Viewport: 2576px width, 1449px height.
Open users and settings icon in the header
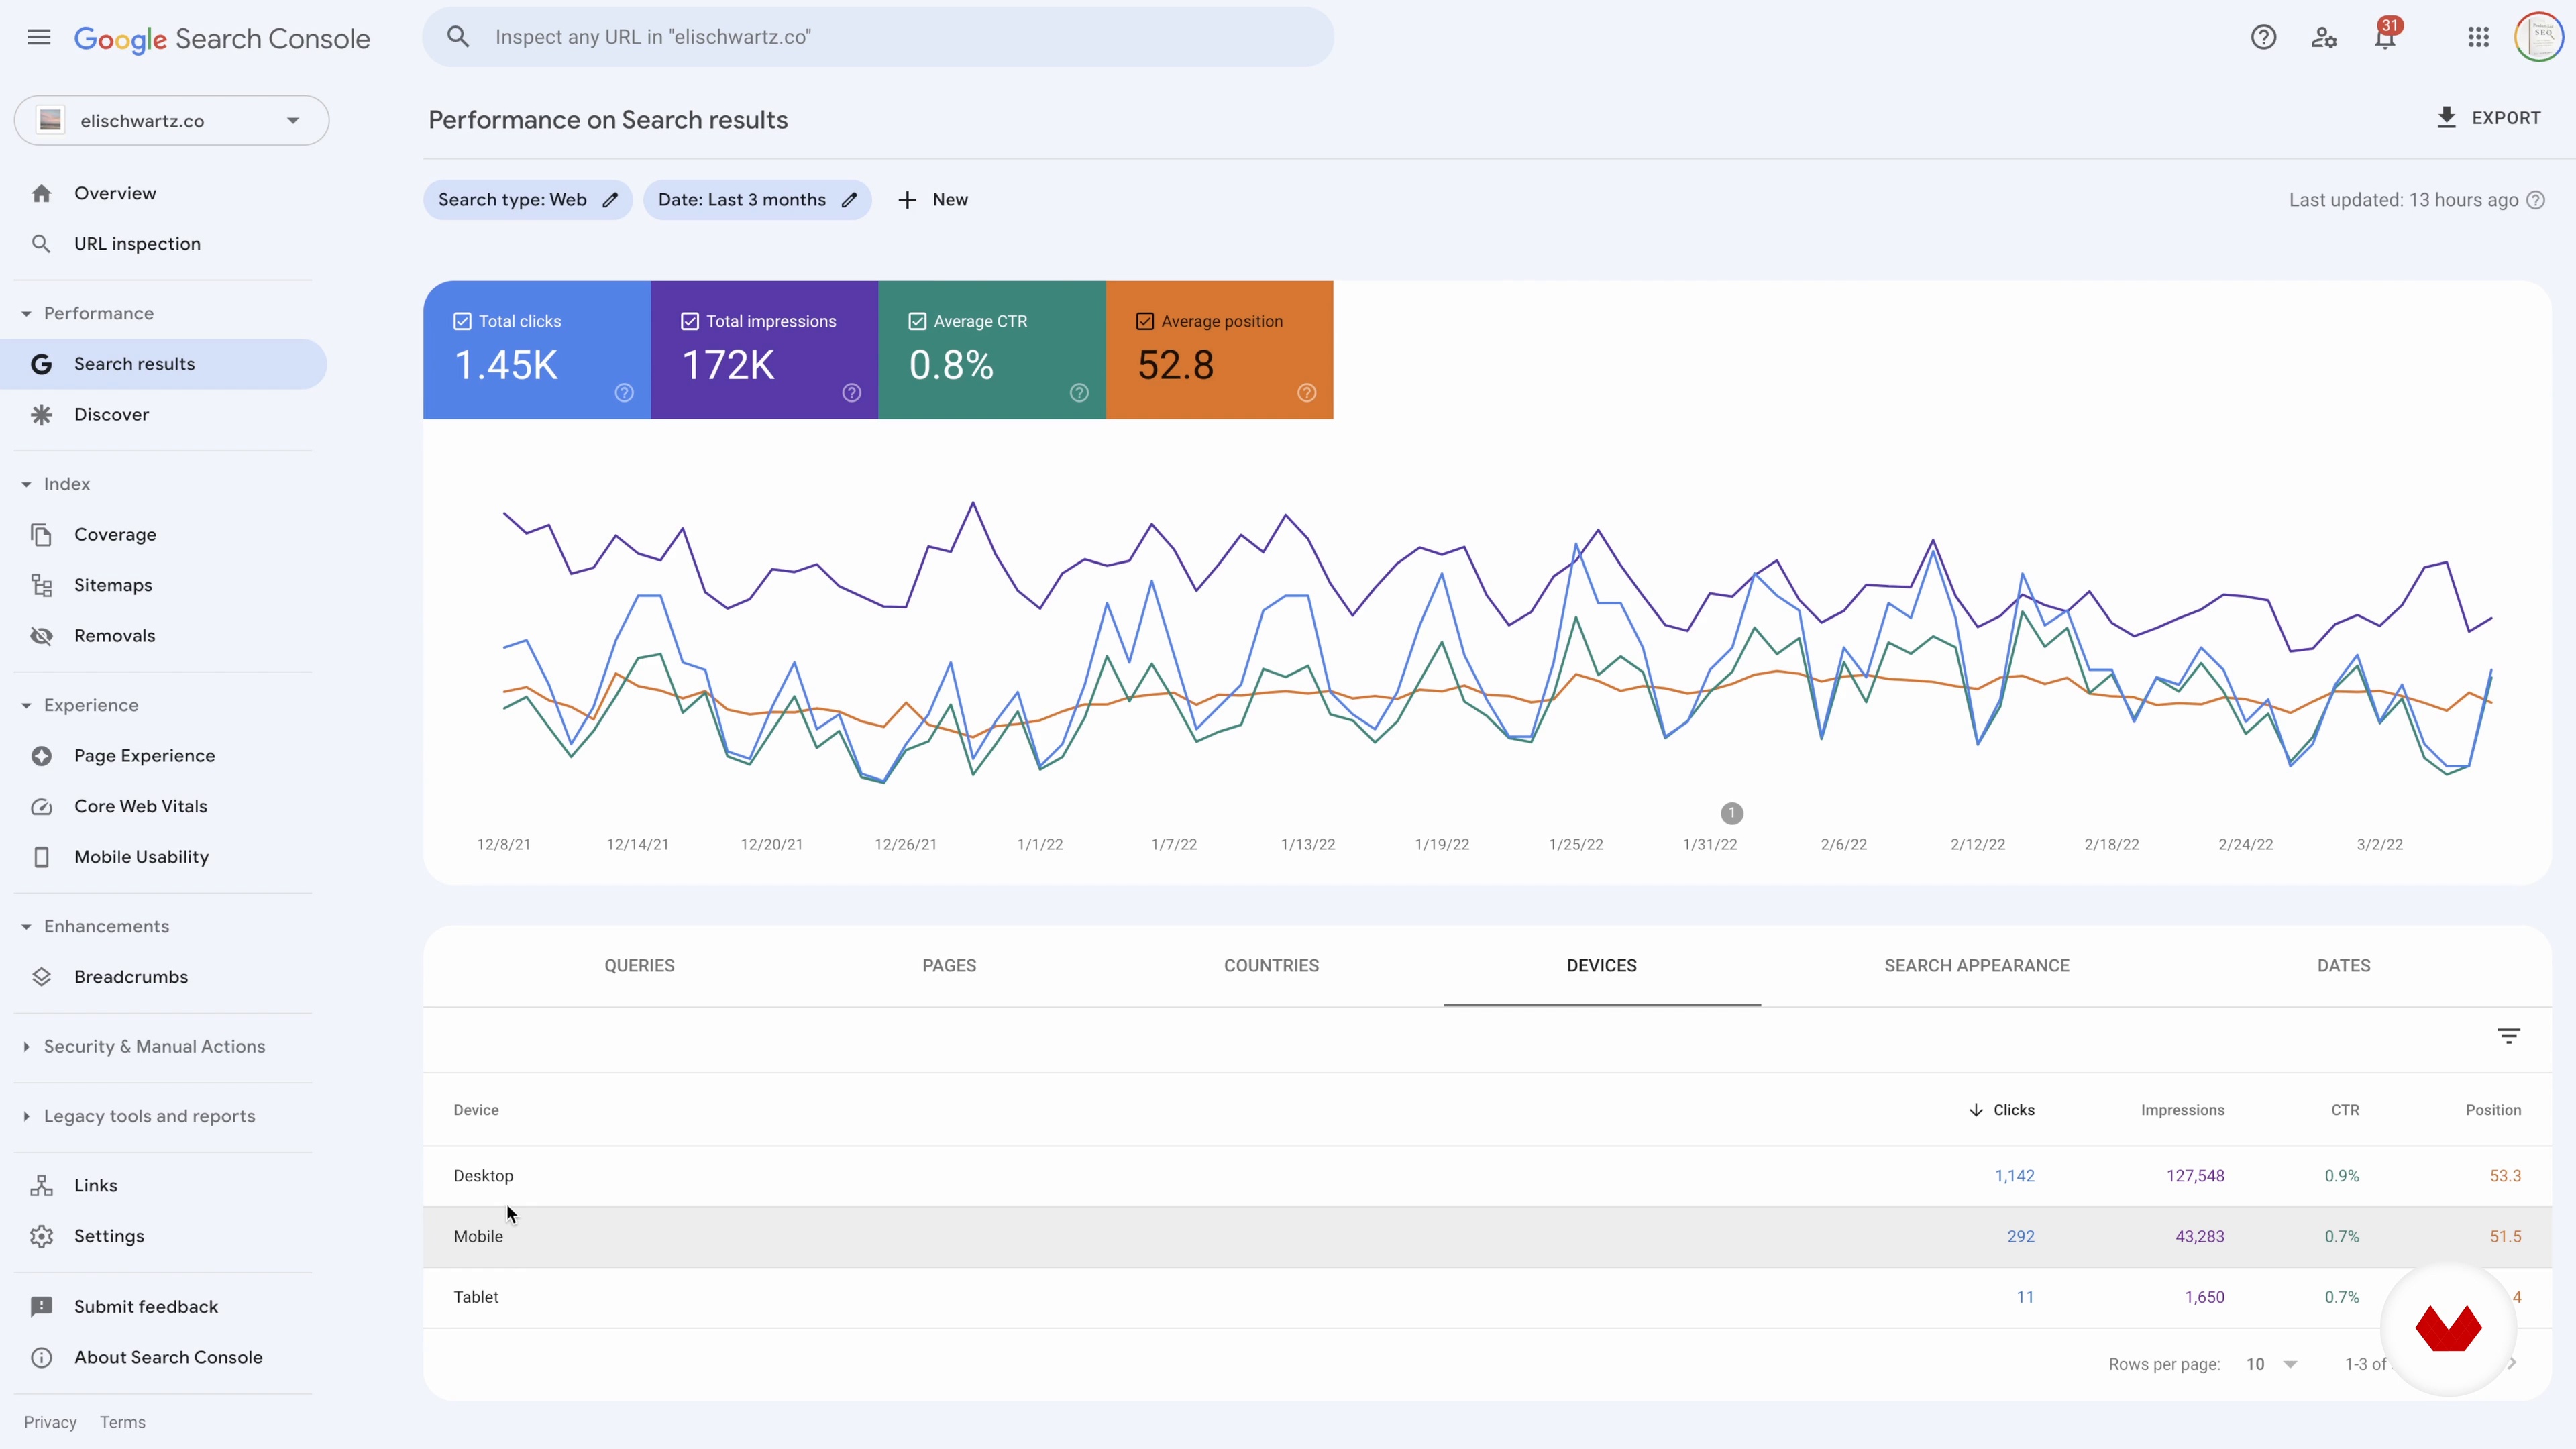(2324, 38)
